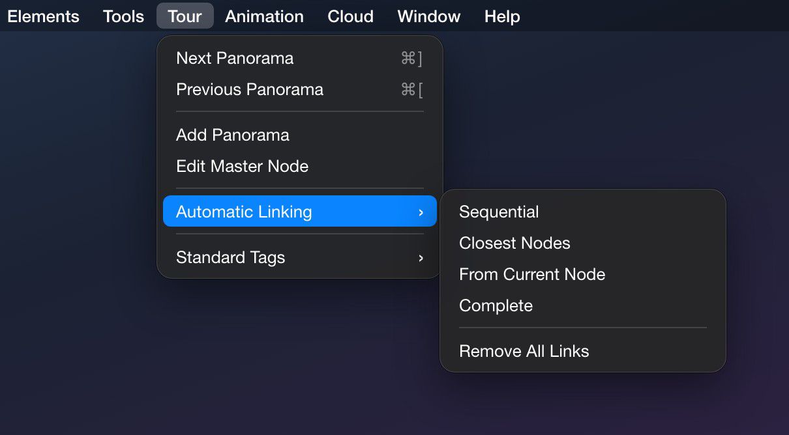The width and height of the screenshot is (789, 435).
Task: Open the Tools menu
Action: 123,16
